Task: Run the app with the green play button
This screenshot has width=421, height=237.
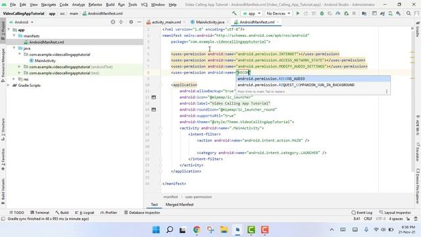Action: [x=297, y=13]
